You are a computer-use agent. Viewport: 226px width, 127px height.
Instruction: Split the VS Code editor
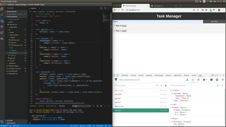tap(105, 8)
